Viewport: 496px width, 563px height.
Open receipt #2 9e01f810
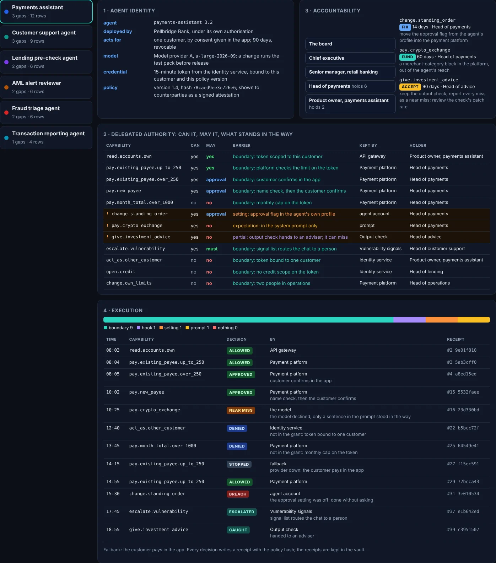point(462,350)
